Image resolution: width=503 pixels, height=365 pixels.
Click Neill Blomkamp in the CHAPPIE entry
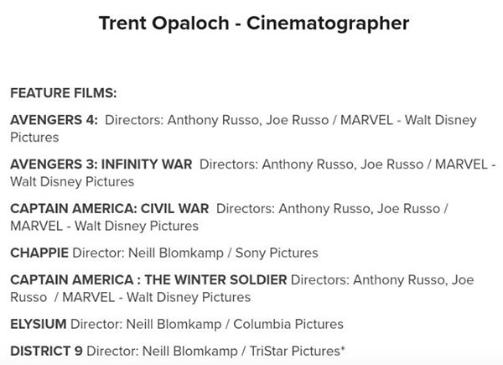pyautogui.click(x=176, y=253)
